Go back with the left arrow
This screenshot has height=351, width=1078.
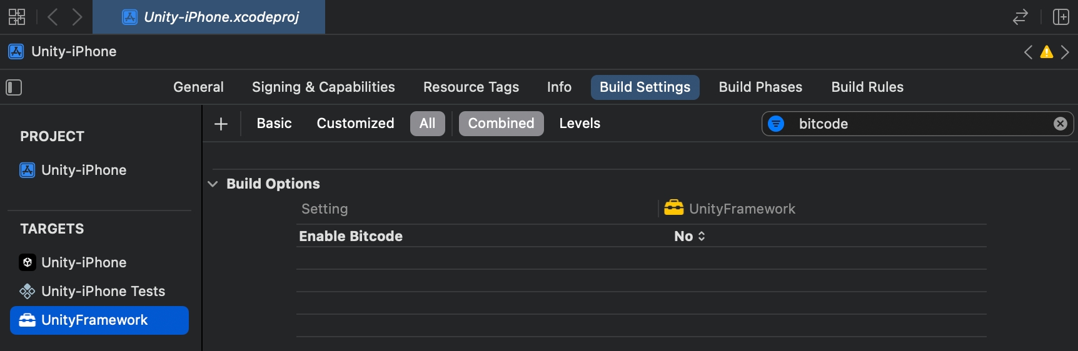pyautogui.click(x=53, y=17)
